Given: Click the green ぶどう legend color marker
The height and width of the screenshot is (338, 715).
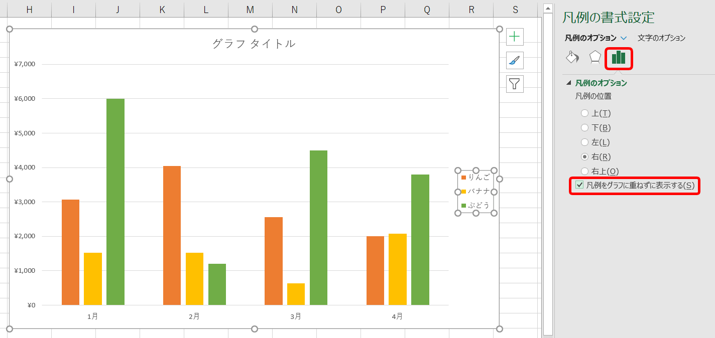Looking at the screenshot, I should click(x=463, y=206).
